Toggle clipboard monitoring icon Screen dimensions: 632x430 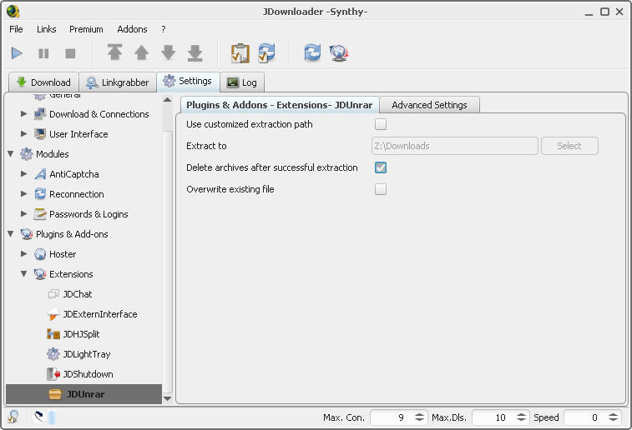[240, 53]
